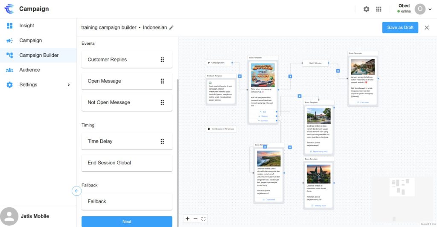This screenshot has height=227, width=437.
Task: Click the Settings gear icon in the sidebar
Action: (9, 84)
